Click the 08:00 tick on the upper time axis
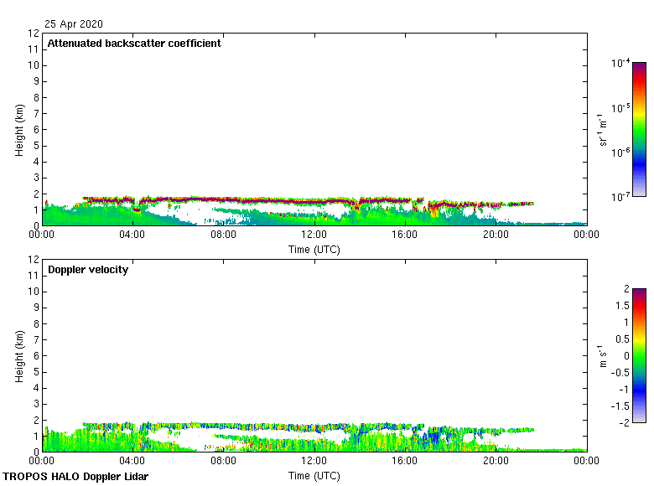Image resolution: width=654 pixels, height=486 pixels. [x=223, y=236]
